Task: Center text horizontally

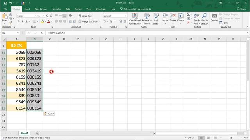Action: 61,21
